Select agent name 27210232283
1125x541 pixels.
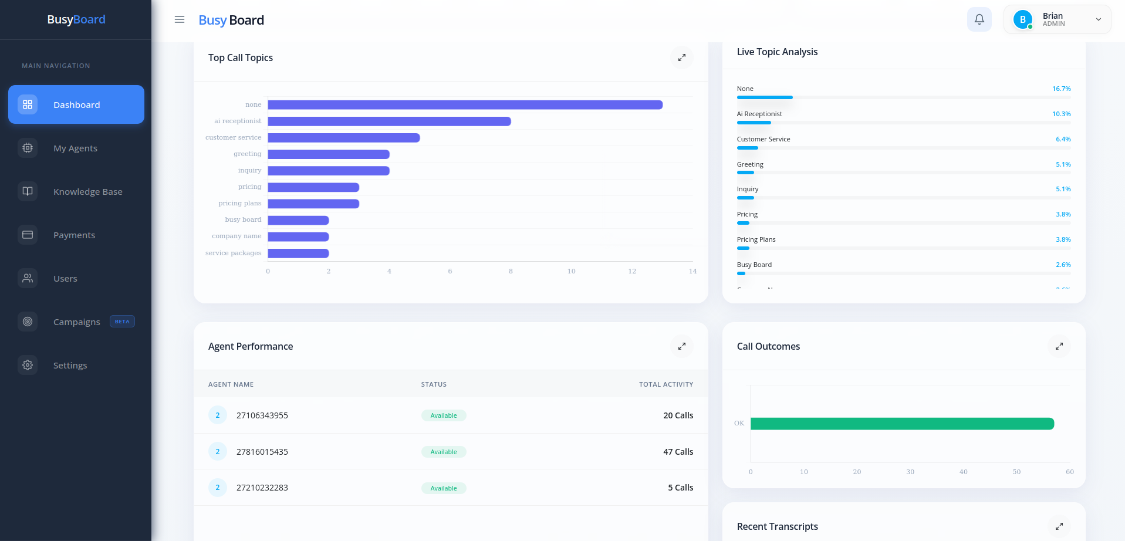[262, 488]
